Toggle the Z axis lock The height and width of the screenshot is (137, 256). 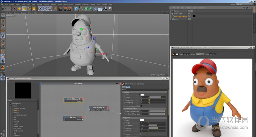(50, 9)
